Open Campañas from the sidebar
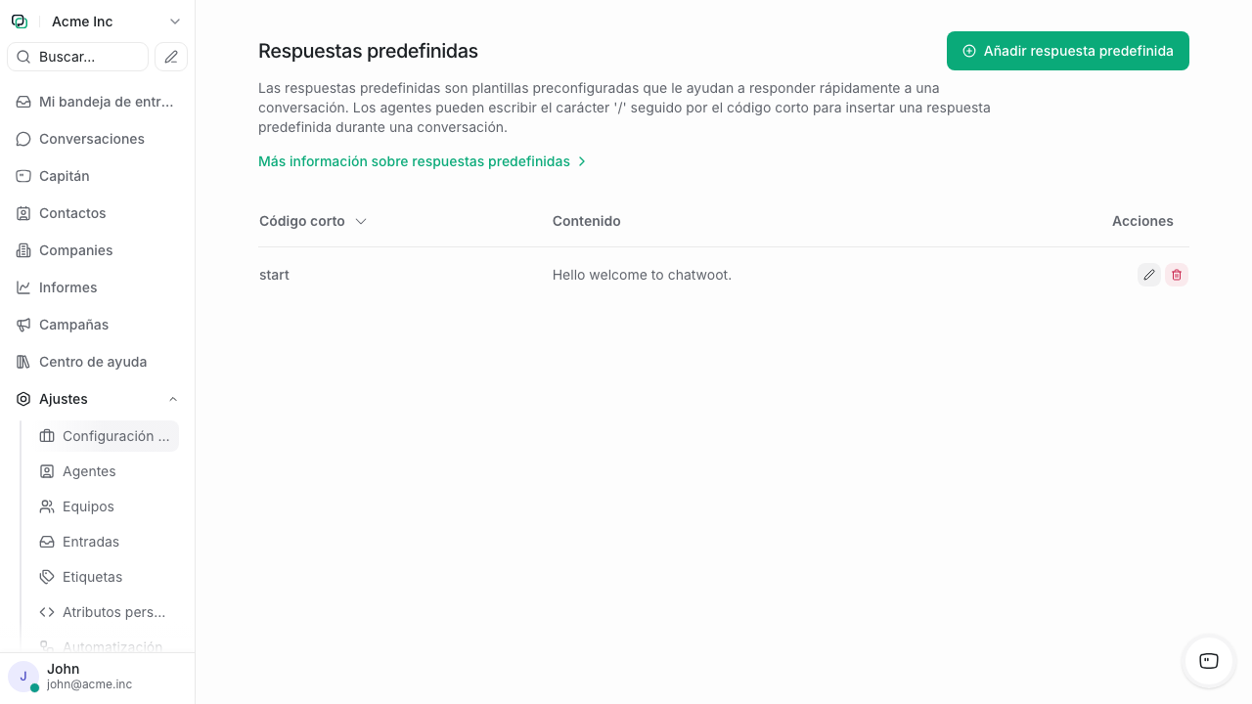This screenshot has height=704, width=1252. (73, 325)
